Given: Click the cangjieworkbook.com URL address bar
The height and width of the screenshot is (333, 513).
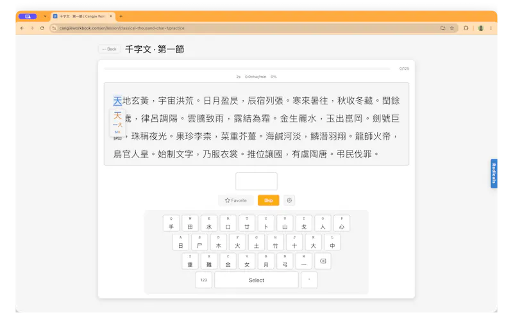Looking at the screenshot, I should [122, 28].
